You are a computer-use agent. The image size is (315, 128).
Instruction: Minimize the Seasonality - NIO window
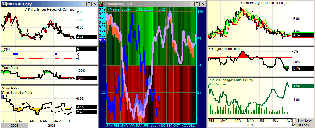[x=192, y=4]
